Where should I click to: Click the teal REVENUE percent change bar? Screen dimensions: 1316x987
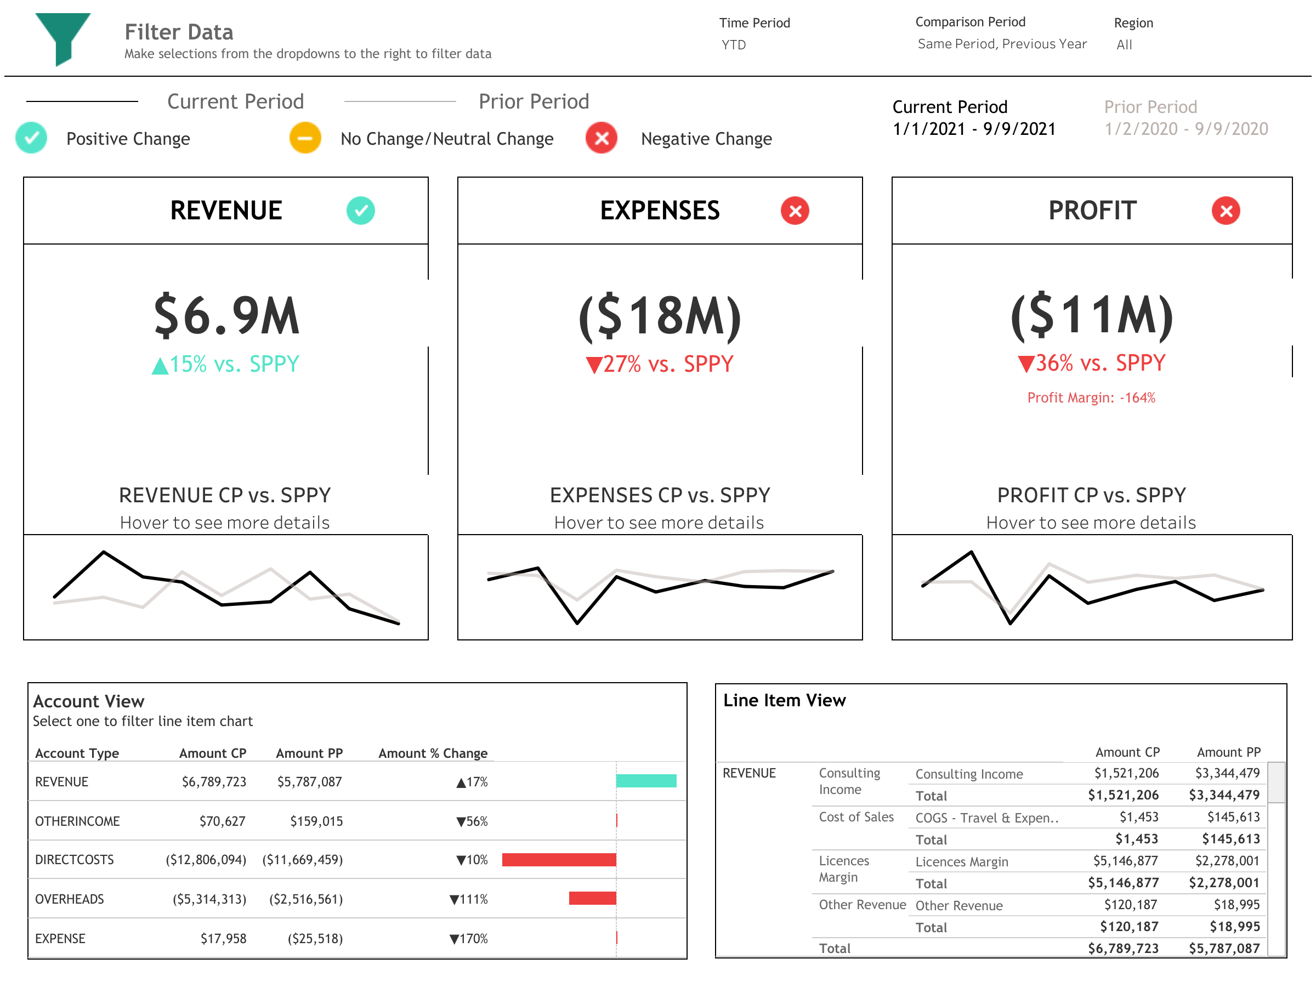pos(646,781)
